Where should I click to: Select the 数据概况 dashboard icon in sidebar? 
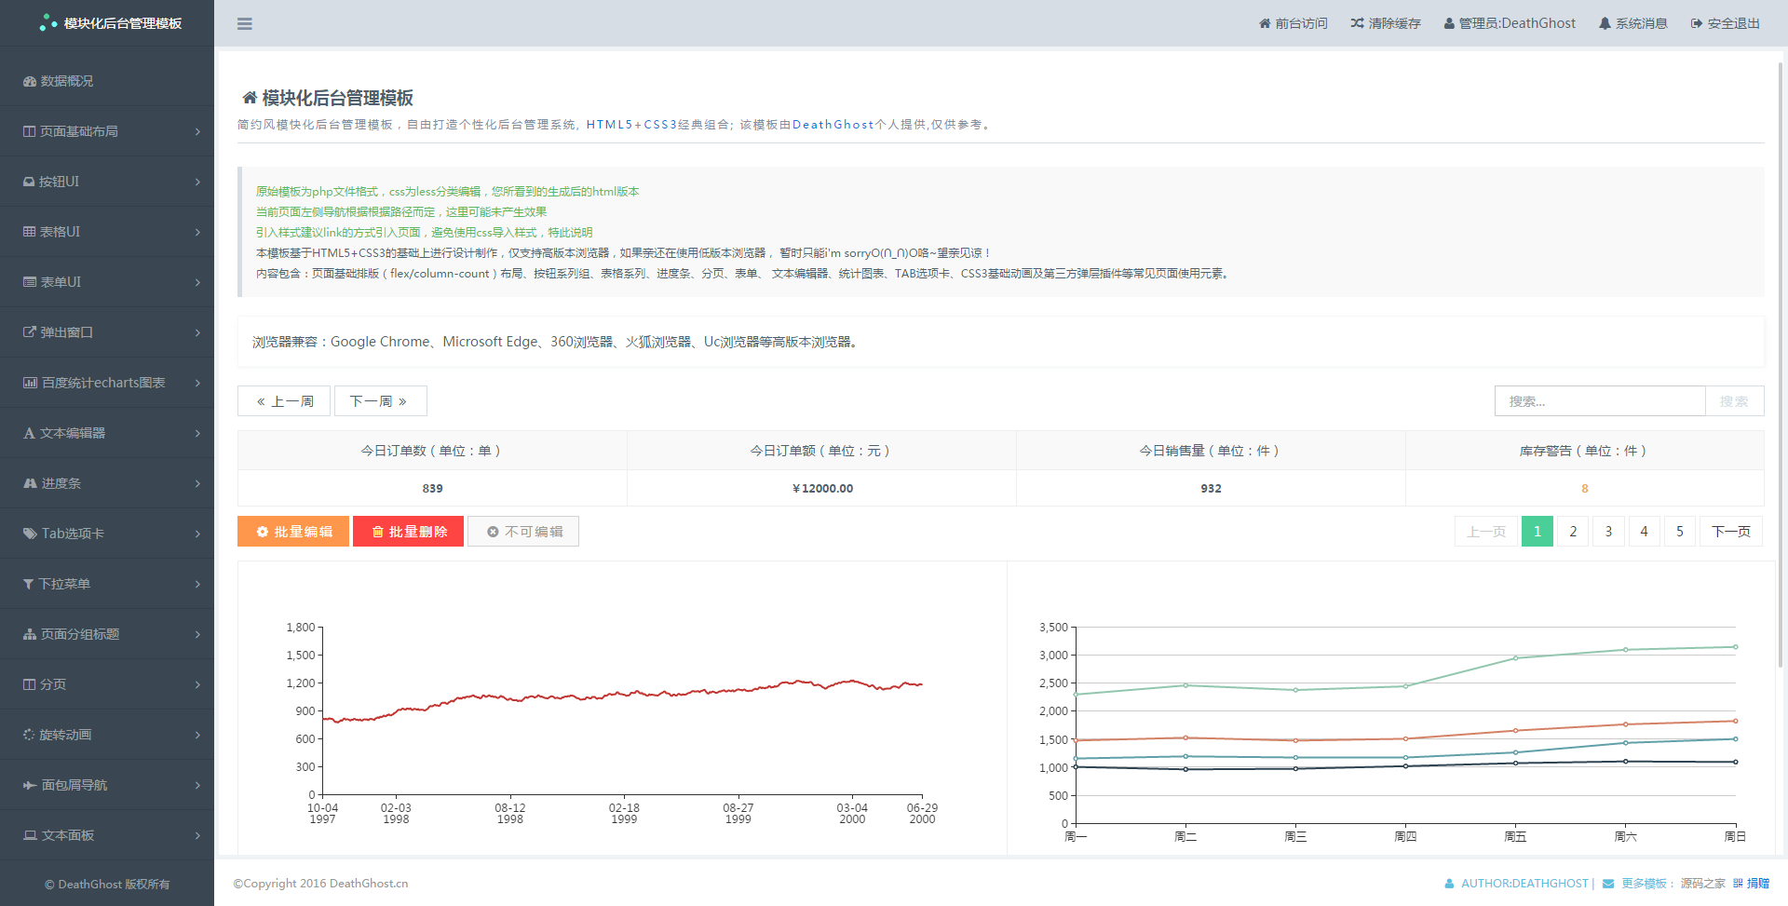pyautogui.click(x=30, y=81)
